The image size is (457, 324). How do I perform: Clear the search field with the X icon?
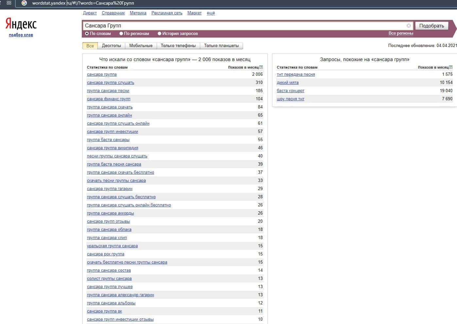click(x=409, y=25)
